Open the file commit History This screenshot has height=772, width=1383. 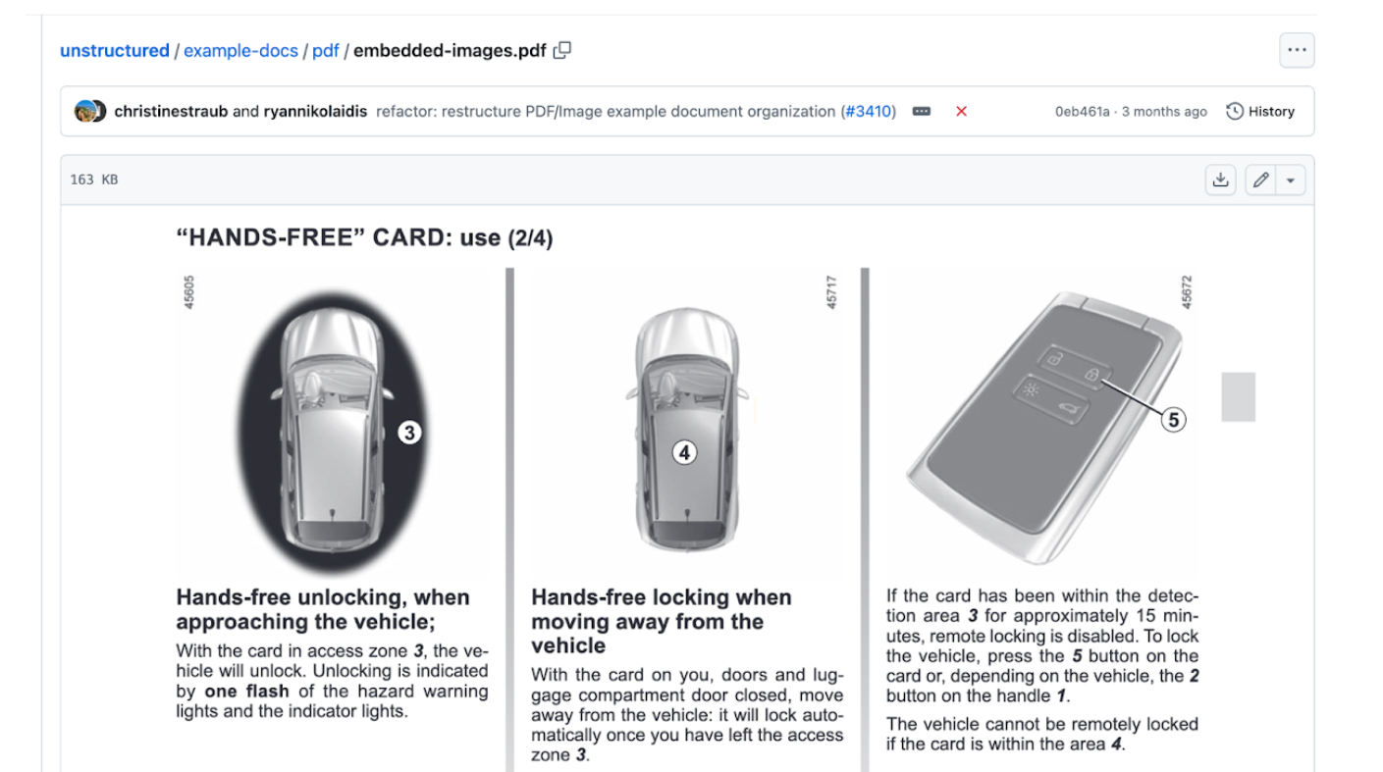[x=1260, y=112]
